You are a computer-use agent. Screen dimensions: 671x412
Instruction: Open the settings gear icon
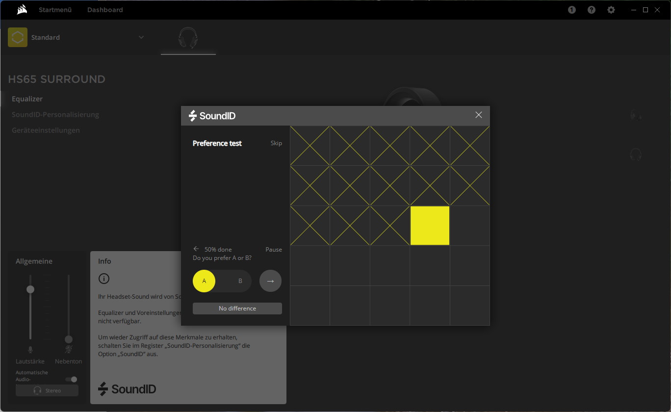(x=611, y=10)
